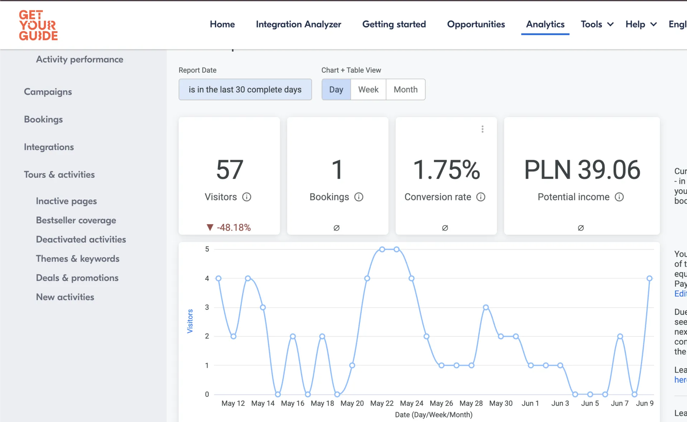Image resolution: width=687 pixels, height=422 pixels.
Task: Open Conversion rate info icon
Action: [481, 197]
